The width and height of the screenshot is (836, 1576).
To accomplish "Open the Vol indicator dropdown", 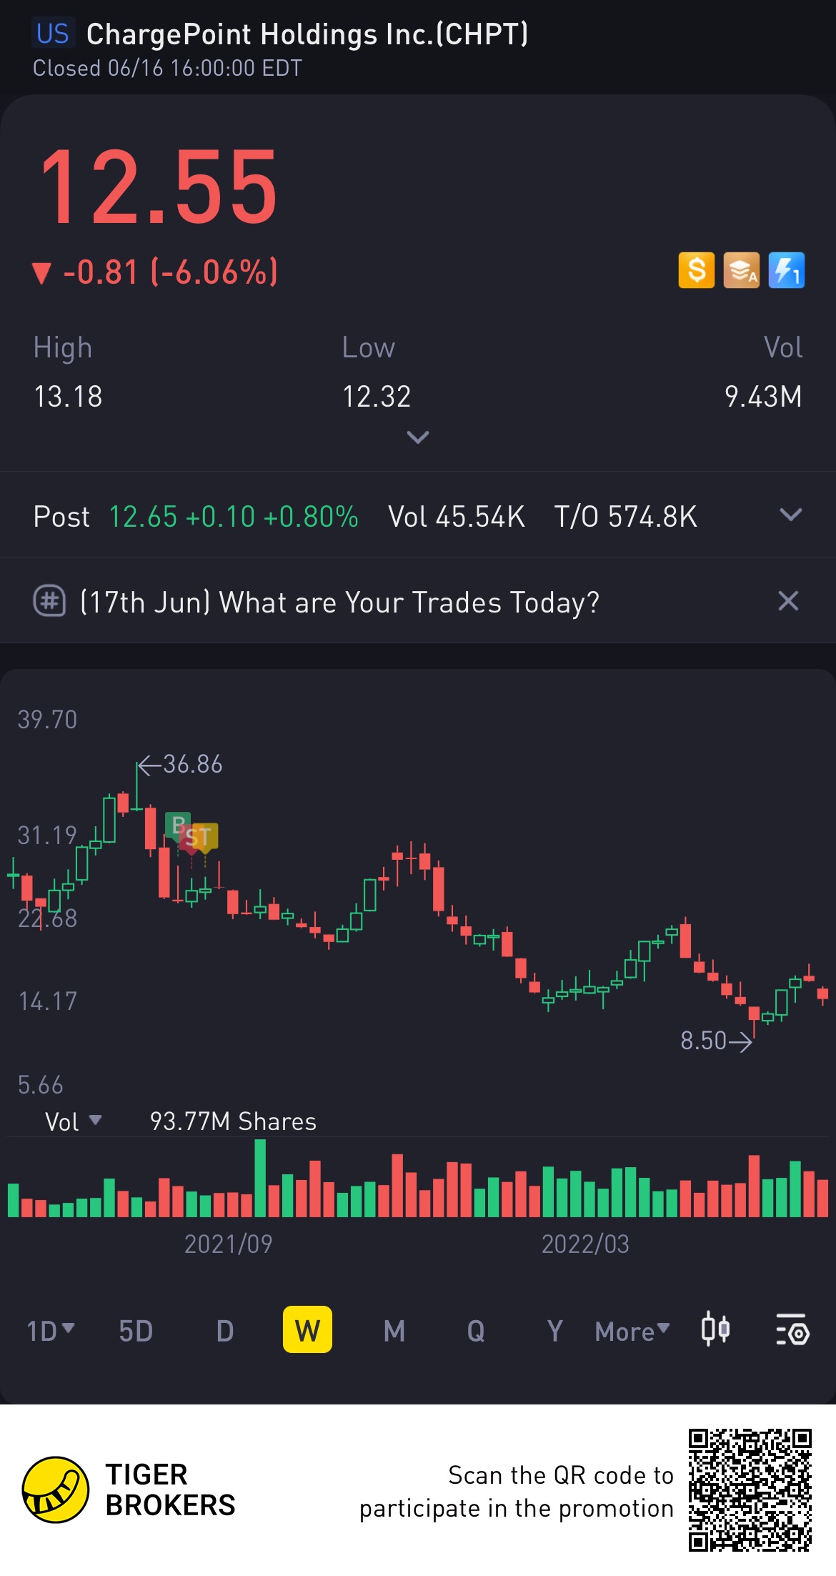I will [x=73, y=1121].
